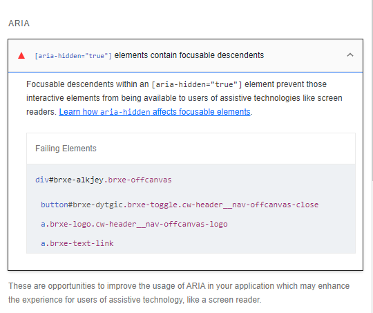This screenshot has height=313, width=373.
Task: Select the a.brxe-text-link failing element
Action: (x=77, y=243)
